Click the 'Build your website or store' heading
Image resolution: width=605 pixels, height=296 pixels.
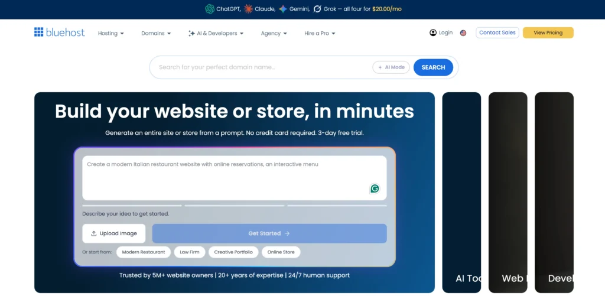point(234,111)
